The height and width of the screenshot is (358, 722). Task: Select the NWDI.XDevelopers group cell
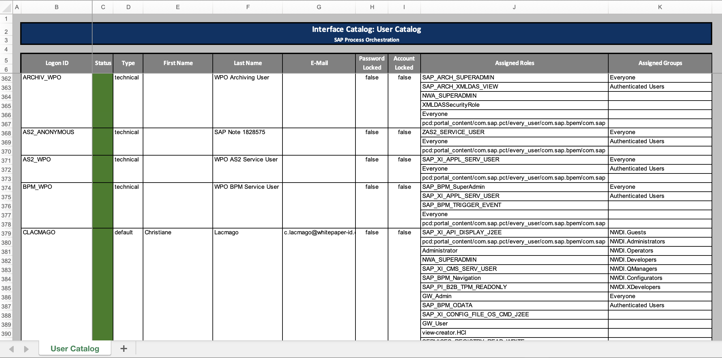coord(660,287)
